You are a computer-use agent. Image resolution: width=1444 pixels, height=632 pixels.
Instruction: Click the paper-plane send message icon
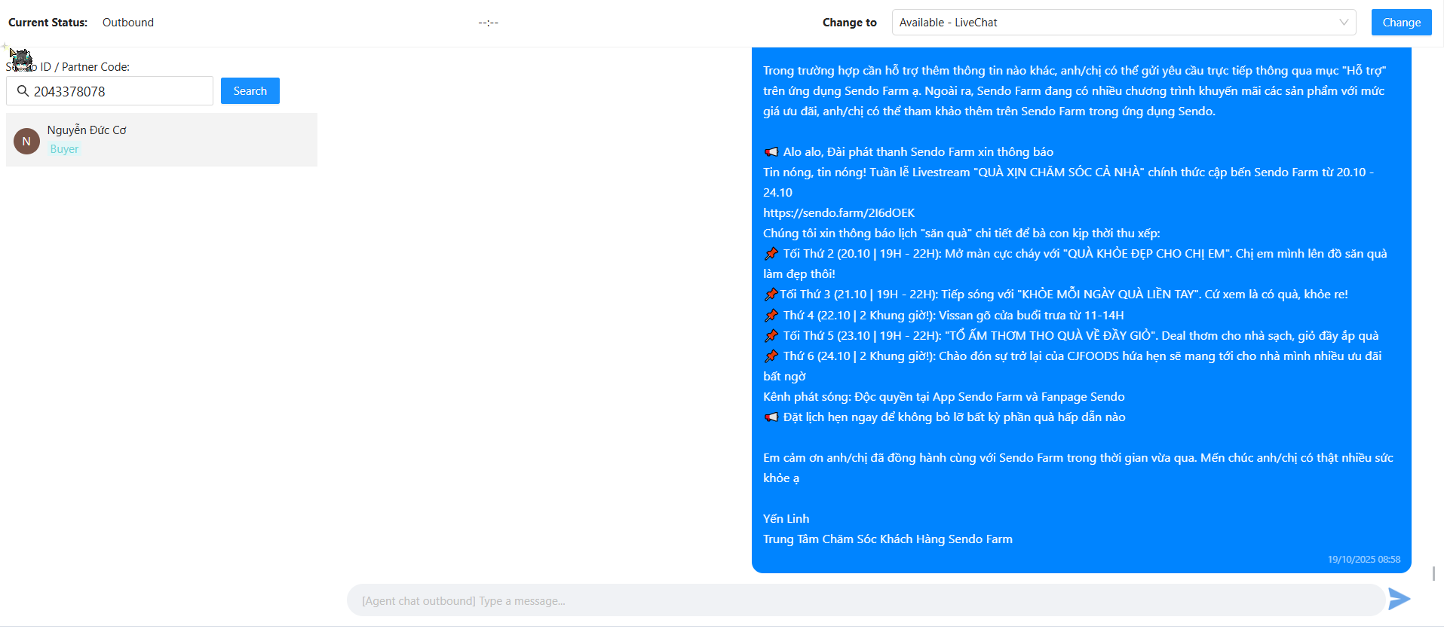pyautogui.click(x=1399, y=599)
